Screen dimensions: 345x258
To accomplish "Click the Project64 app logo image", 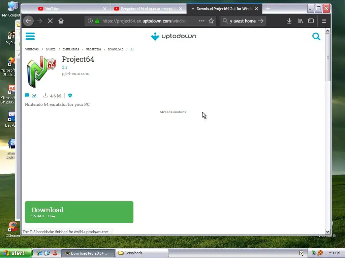I will tap(41, 72).
